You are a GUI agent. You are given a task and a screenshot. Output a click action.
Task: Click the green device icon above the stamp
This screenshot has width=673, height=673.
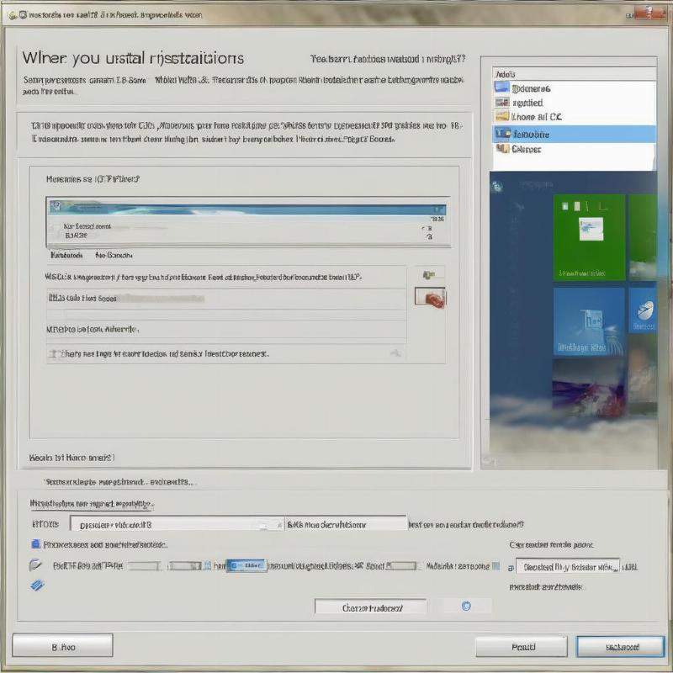tap(431, 273)
